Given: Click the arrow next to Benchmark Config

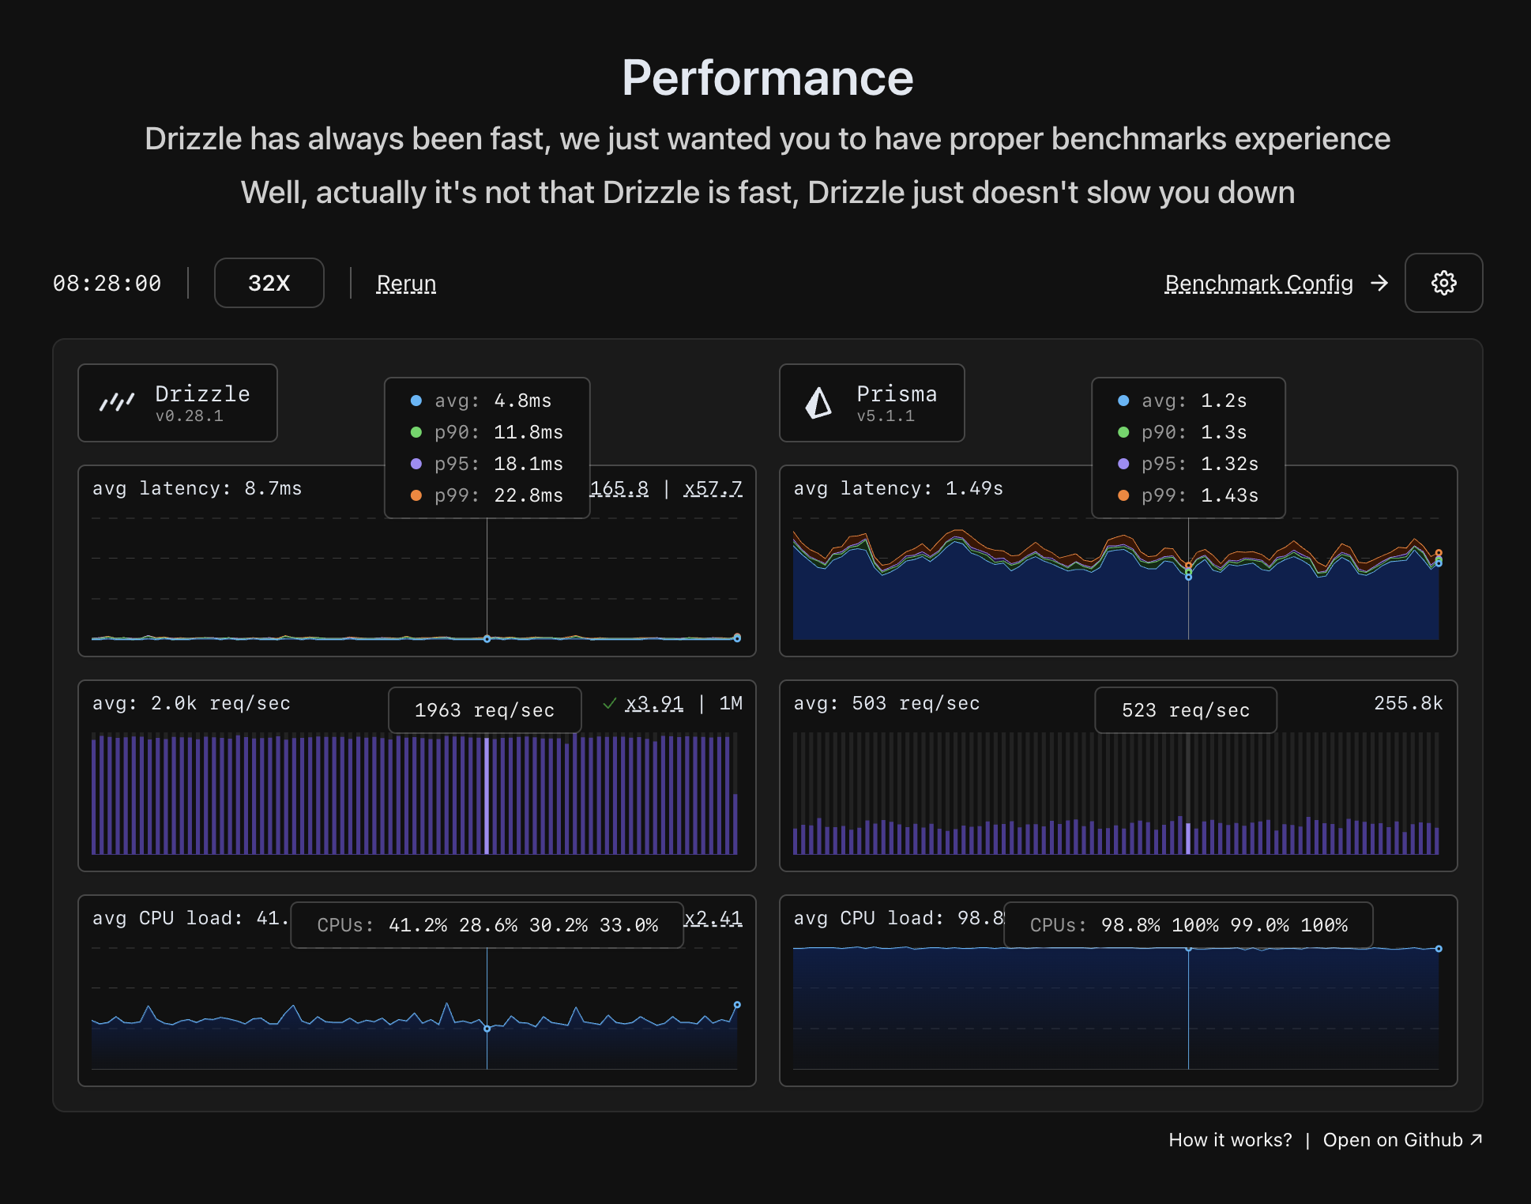Looking at the screenshot, I should [x=1379, y=283].
